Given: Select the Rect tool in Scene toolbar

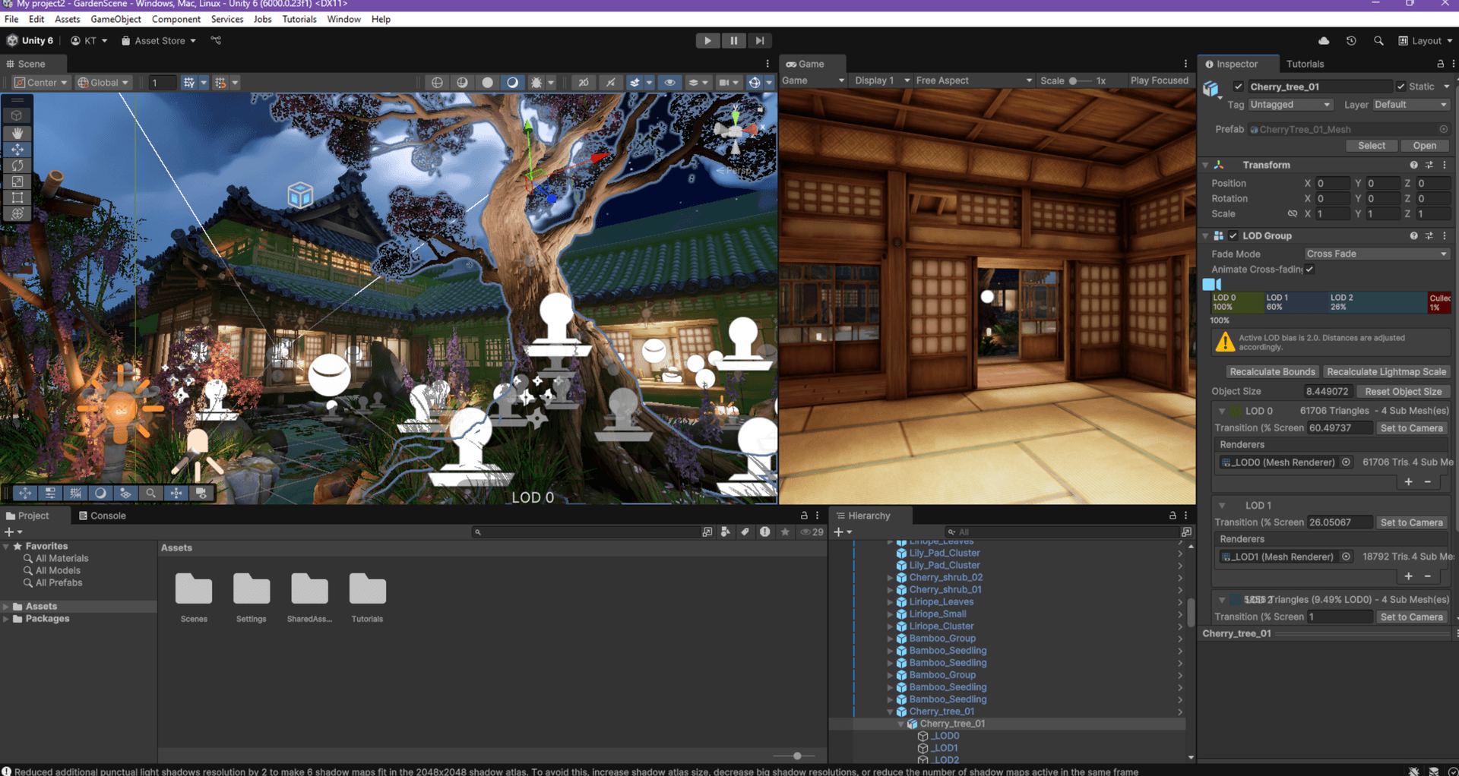Looking at the screenshot, I should pyautogui.click(x=17, y=197).
